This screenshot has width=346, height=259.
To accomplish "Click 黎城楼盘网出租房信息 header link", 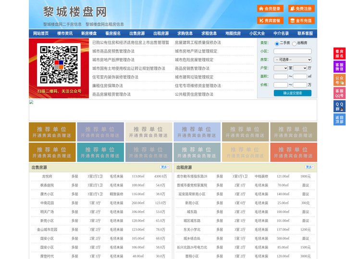I will tap(105, 24).
